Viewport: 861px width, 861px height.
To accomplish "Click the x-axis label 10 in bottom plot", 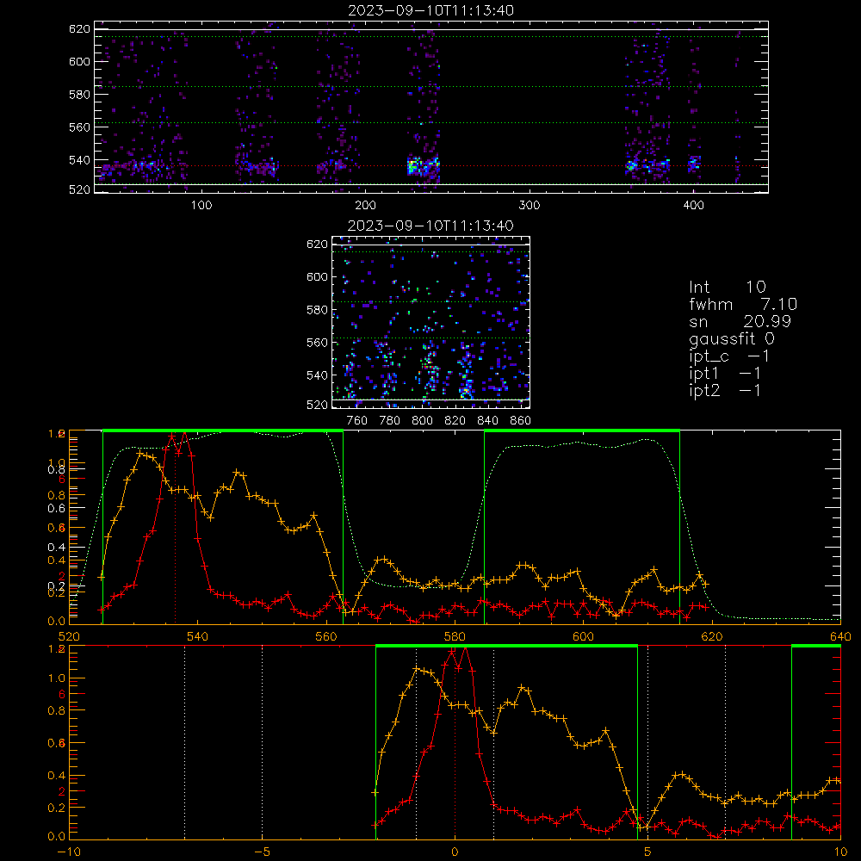I will point(840,852).
